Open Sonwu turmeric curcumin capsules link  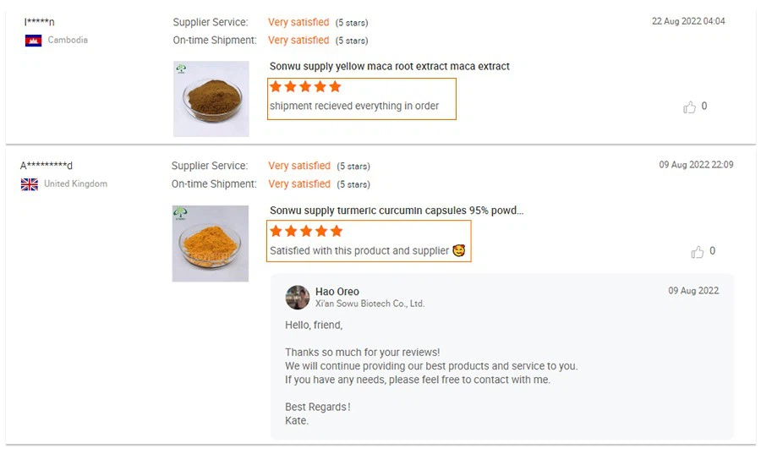[397, 211]
